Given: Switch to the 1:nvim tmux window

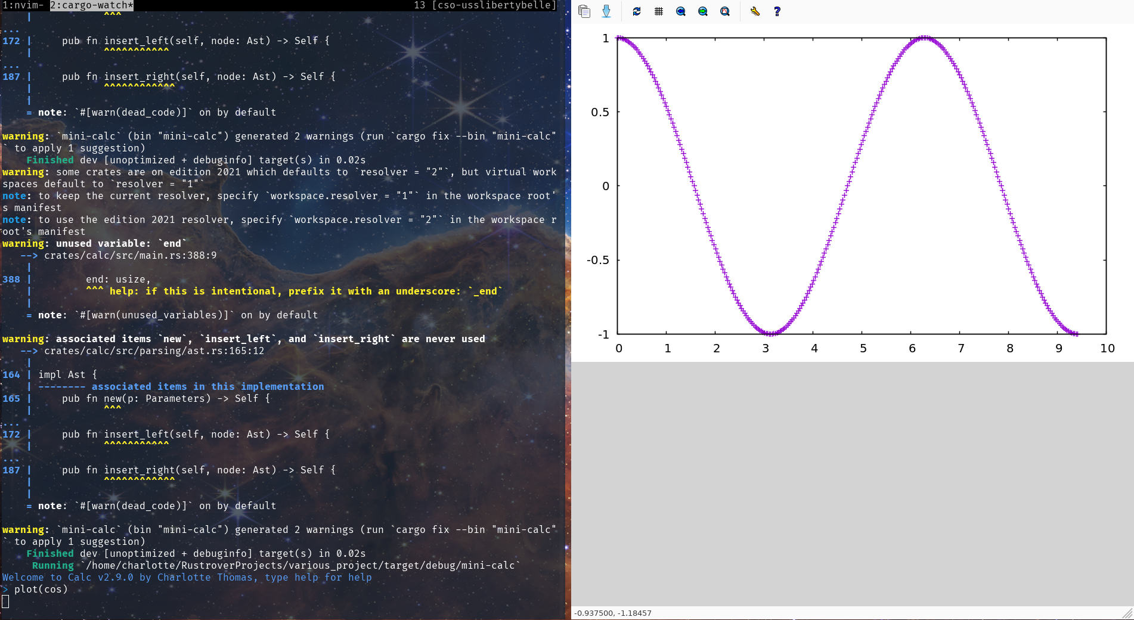Looking at the screenshot, I should tap(23, 5).
